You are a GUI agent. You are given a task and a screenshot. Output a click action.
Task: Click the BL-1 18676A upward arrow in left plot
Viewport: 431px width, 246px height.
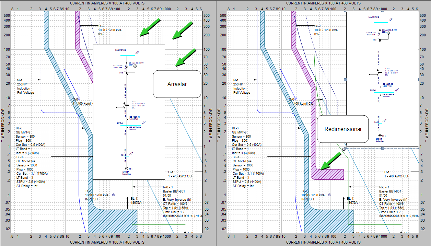[128, 202]
